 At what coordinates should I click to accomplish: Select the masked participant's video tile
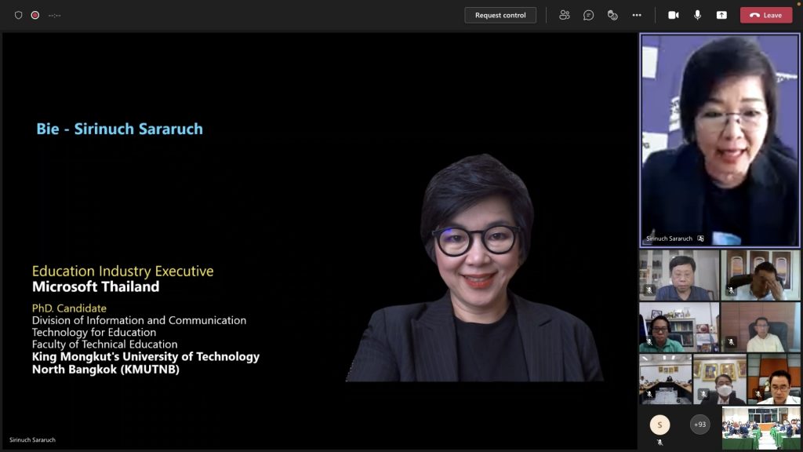720,379
